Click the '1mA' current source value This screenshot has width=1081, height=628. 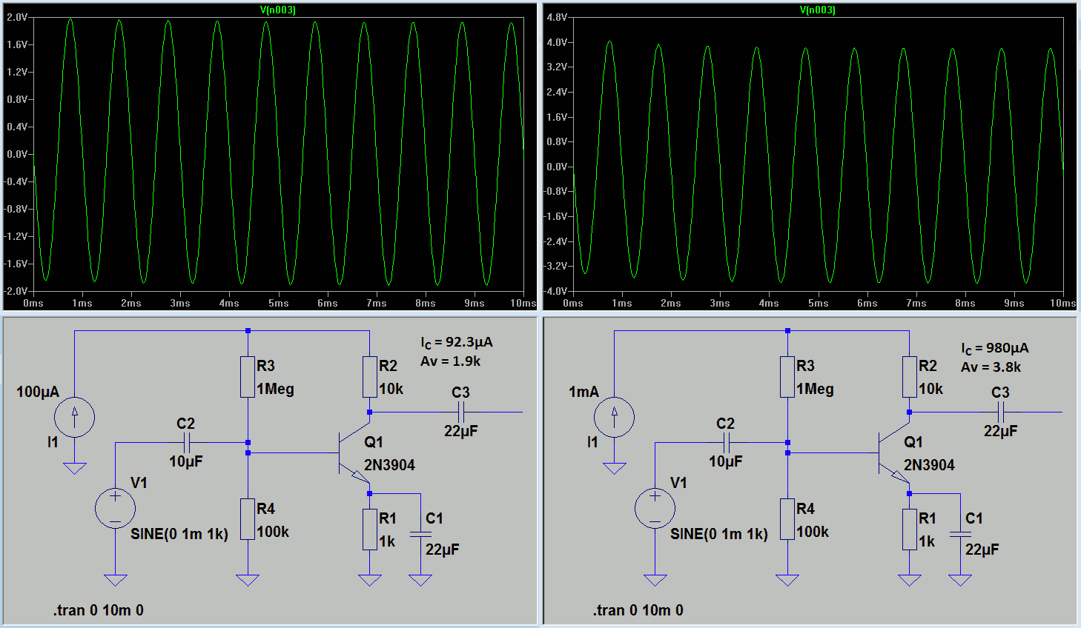[x=584, y=392]
